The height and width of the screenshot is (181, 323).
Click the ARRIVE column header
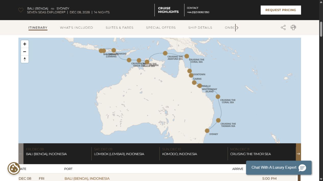[238, 169]
